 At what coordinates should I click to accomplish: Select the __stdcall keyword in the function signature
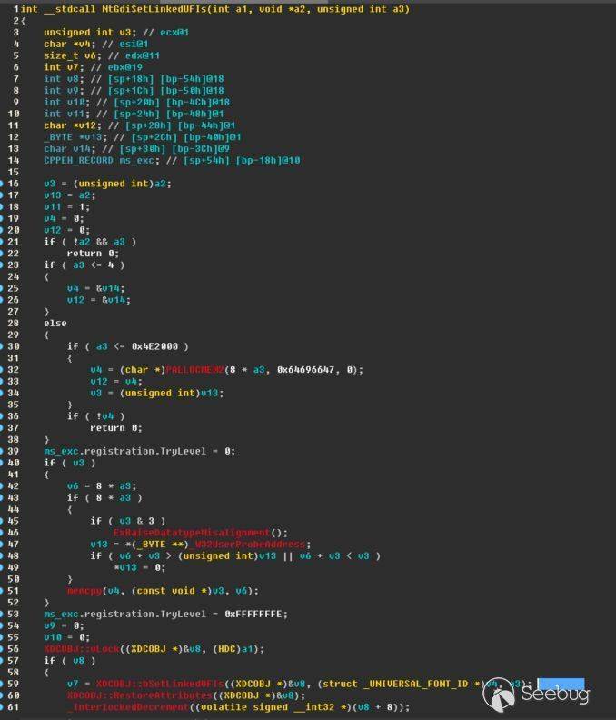click(69, 9)
